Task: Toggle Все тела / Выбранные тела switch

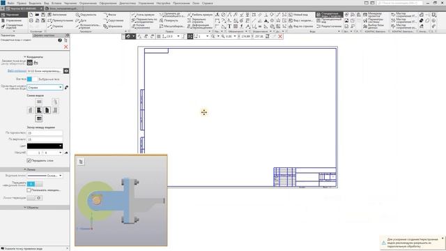Action: (x=32, y=79)
